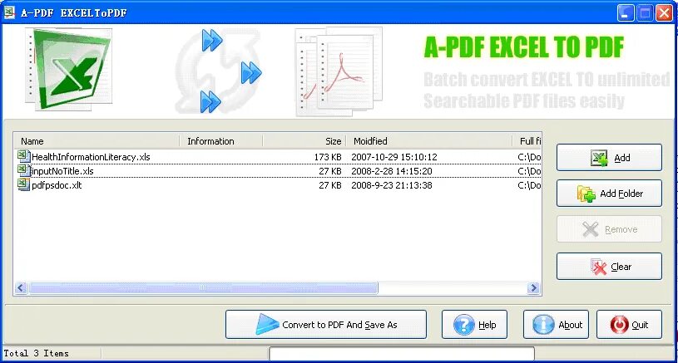Viewport: 678px width, 363px height.
Task: Click the blue triangle icon on the Convert button
Action: 267,324
